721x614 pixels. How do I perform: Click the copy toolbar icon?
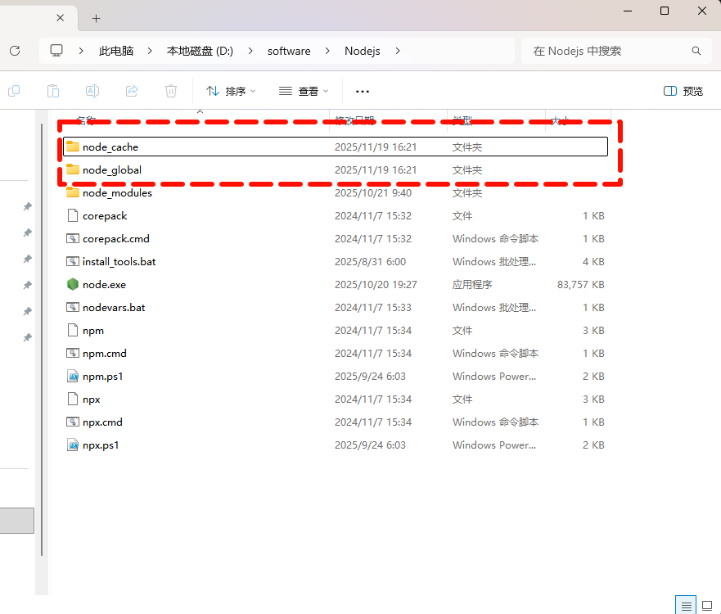pyautogui.click(x=14, y=91)
